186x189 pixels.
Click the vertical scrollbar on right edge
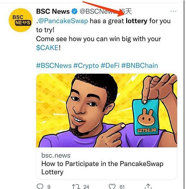pyautogui.click(x=184, y=94)
